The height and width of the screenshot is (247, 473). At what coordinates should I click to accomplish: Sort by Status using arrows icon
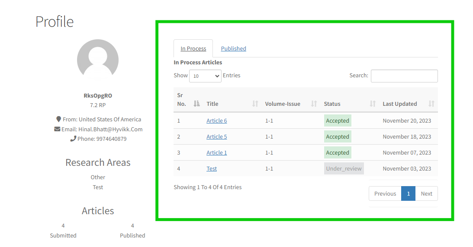pos(373,104)
